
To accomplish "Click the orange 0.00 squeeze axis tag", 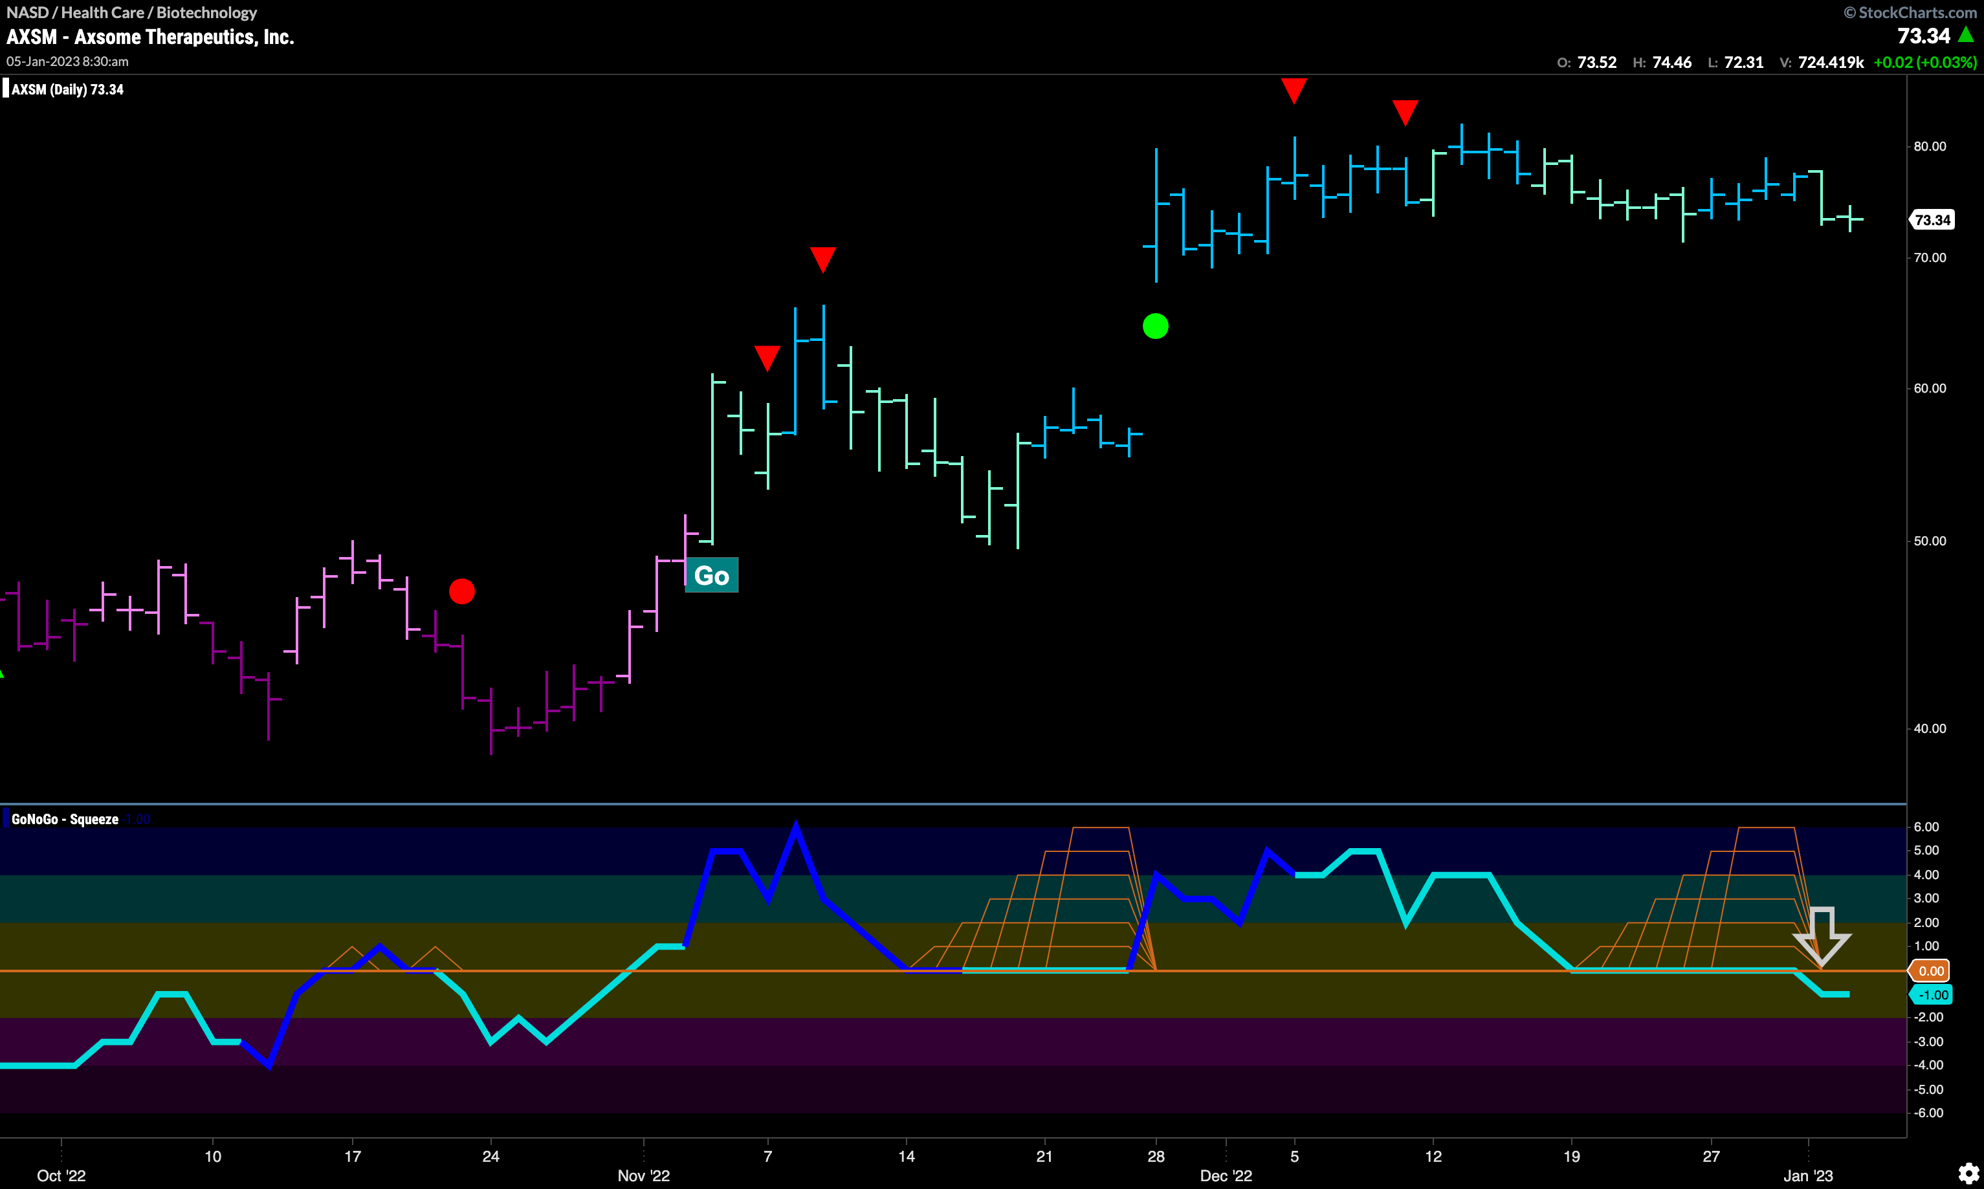I will coord(1931,971).
